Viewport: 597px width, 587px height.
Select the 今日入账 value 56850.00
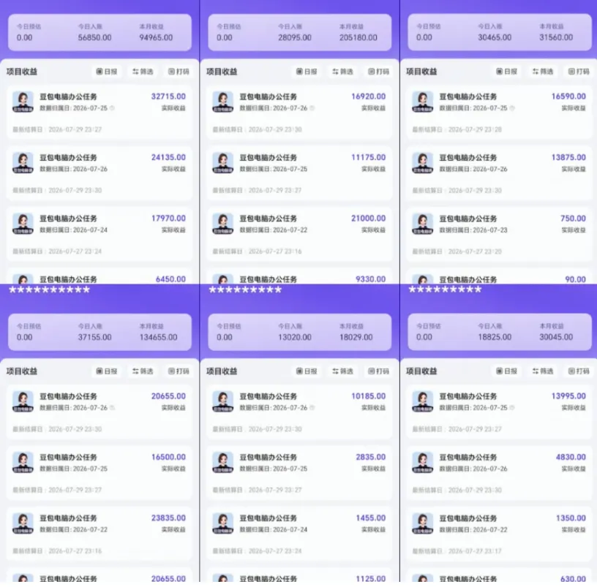[95, 38]
